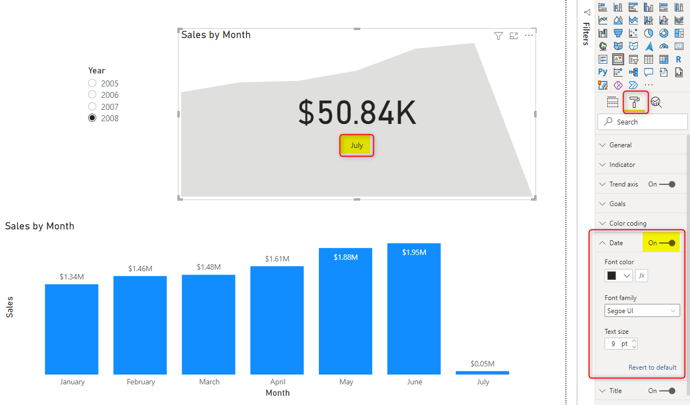The image size is (690, 405).
Task: Choose the Gauge visualization icon
Action: [664, 46]
